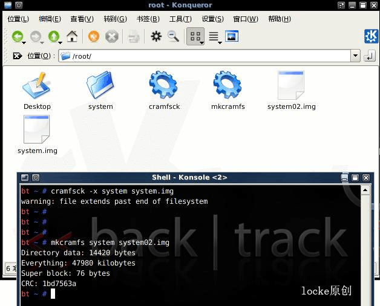Open the Home folder icon

(72, 36)
